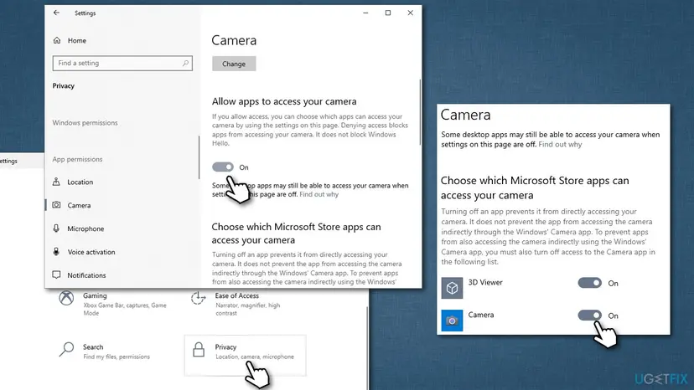The height and width of the screenshot is (390, 694).
Task: Click the 3D Viewer app icon
Action: coord(452,288)
